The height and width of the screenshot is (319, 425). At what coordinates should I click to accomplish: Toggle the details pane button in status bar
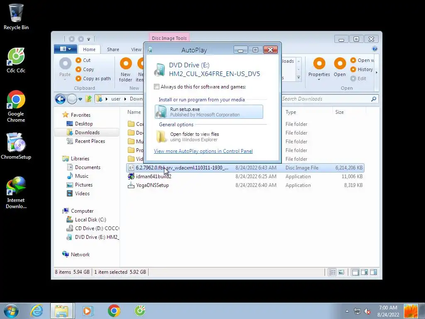coord(364,272)
